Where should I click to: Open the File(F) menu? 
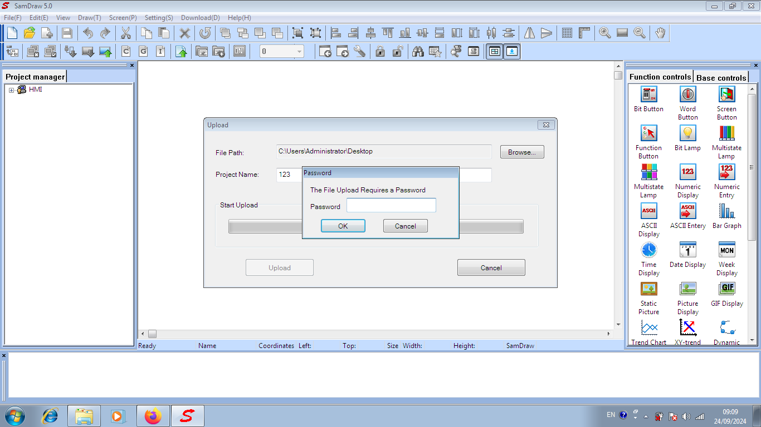point(13,18)
